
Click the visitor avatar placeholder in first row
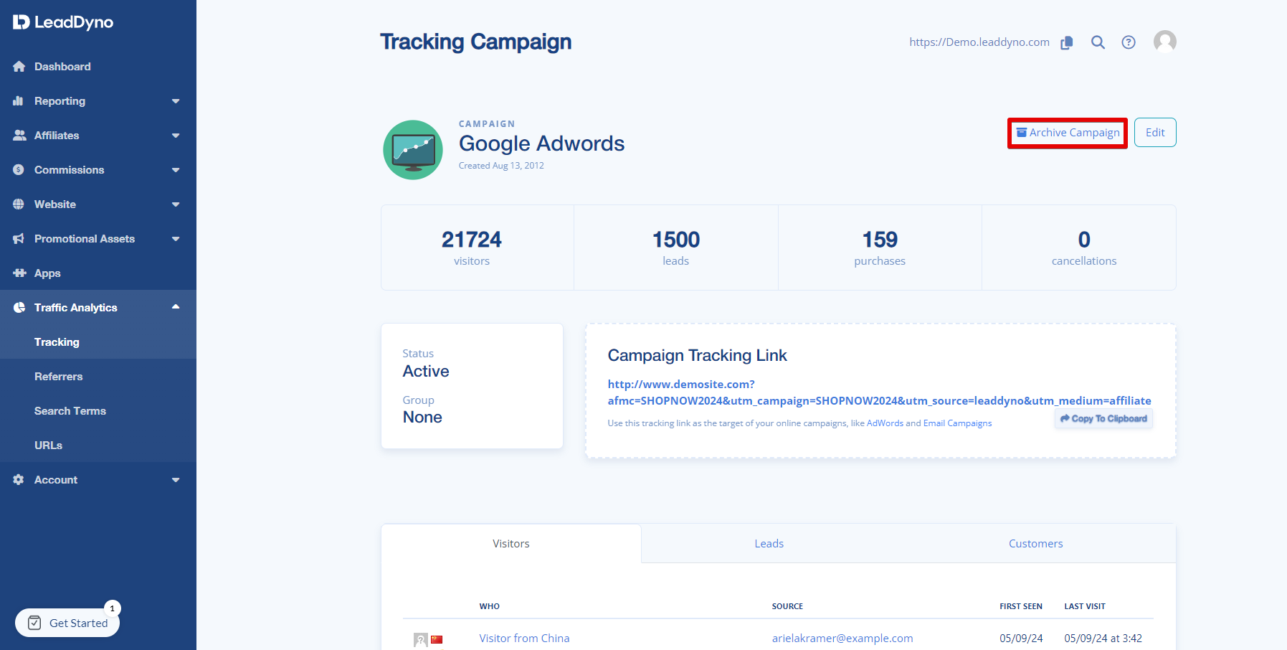point(421,640)
